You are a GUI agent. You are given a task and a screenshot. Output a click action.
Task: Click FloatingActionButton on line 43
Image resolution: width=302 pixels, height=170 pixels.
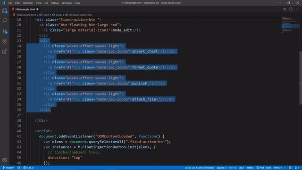(104, 147)
